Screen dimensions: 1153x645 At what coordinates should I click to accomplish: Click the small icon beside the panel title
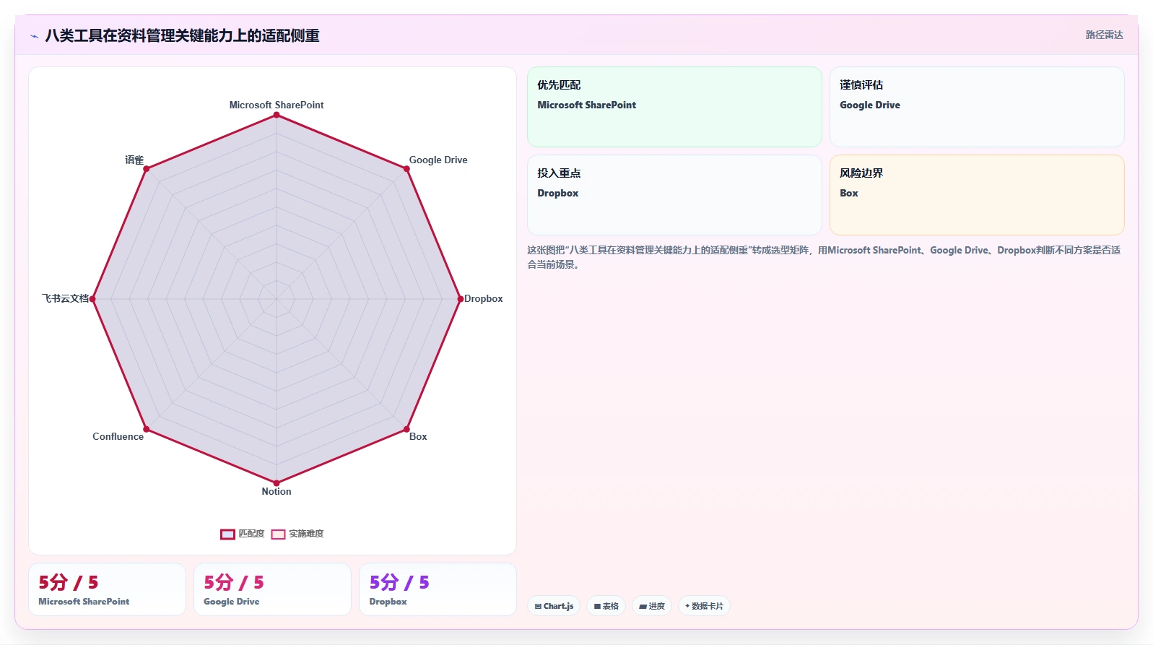click(34, 35)
